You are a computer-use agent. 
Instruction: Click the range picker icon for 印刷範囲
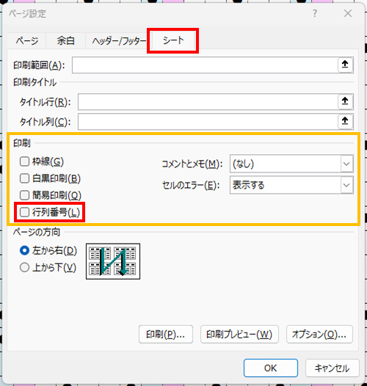tap(345, 65)
